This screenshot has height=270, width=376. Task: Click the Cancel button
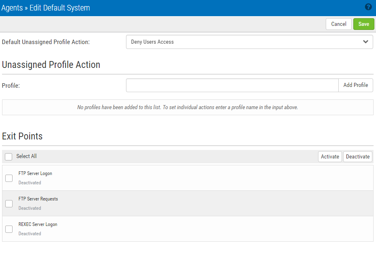pos(338,24)
